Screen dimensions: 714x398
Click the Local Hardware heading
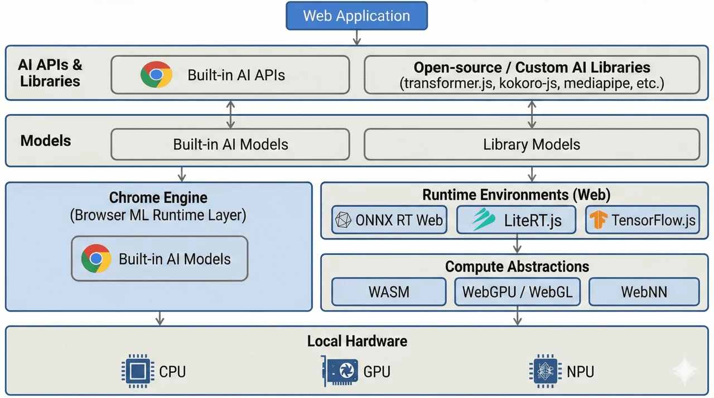point(357,341)
